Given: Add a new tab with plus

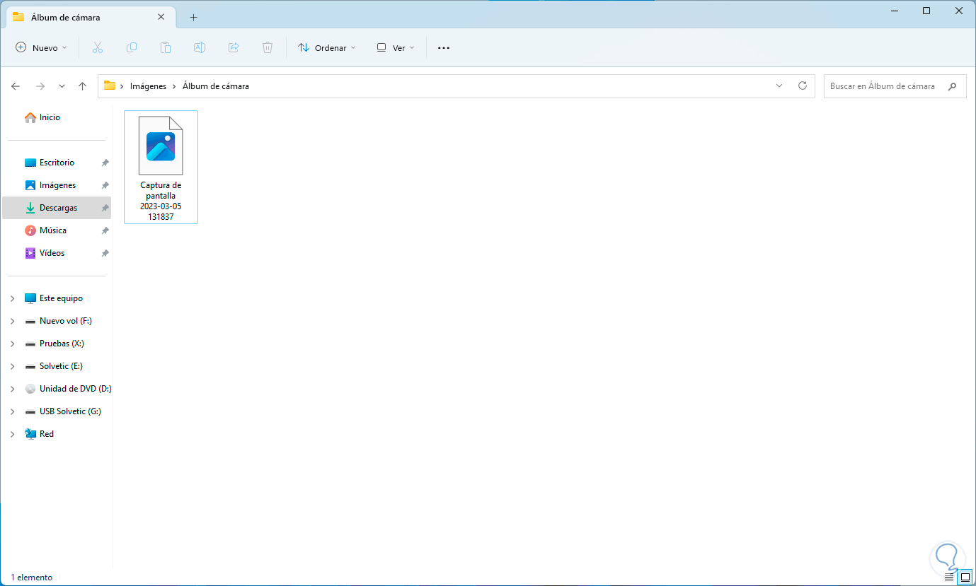Looking at the screenshot, I should pos(193,17).
